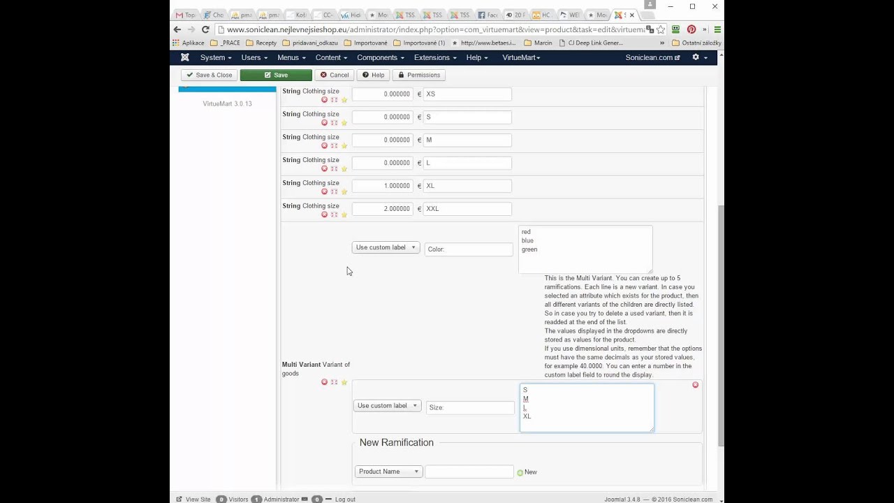This screenshot has width=894, height=503.
Task: Click the XS price field showing 0.000000
Action: point(383,94)
